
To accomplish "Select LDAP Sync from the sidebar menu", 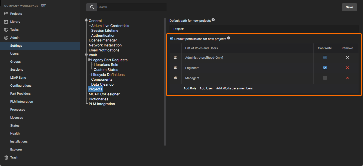I will [17, 77].
